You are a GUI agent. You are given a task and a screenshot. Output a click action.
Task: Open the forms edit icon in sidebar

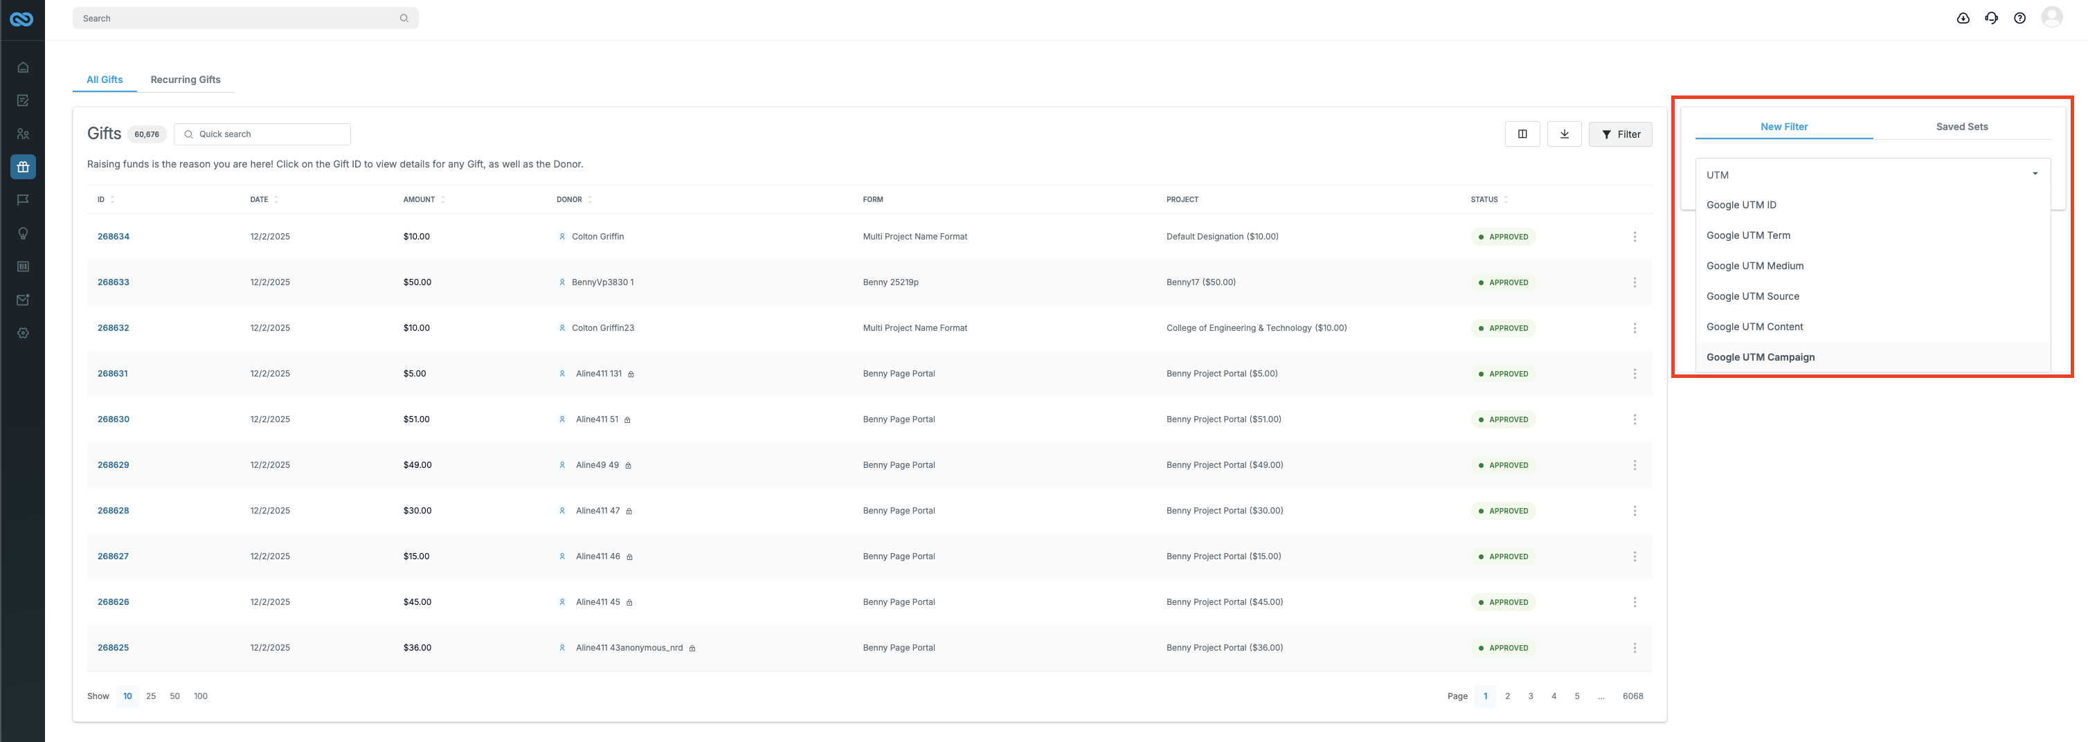23,100
